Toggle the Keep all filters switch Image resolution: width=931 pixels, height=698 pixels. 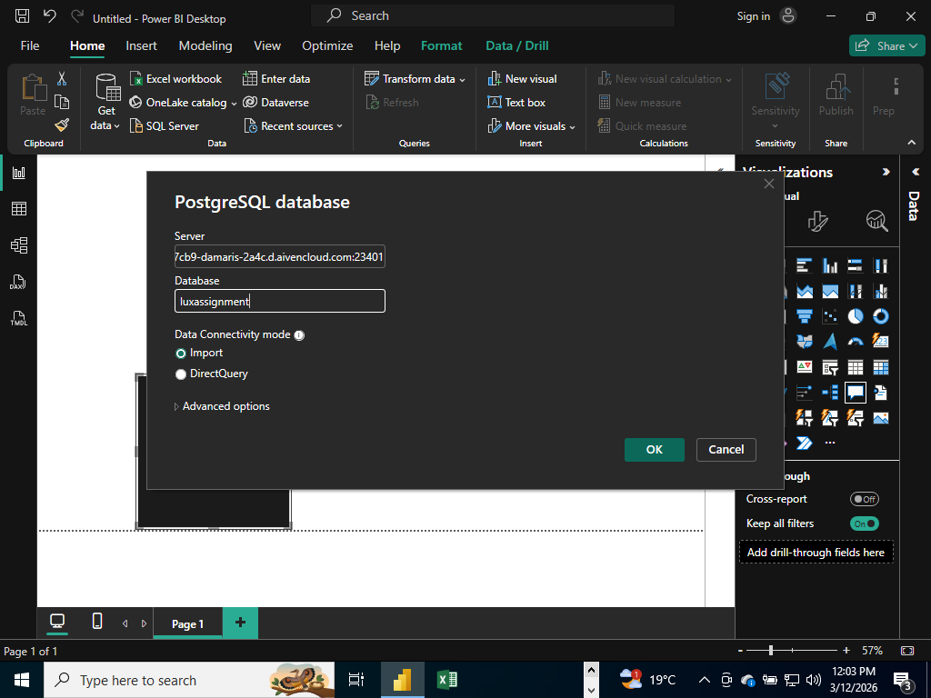pos(864,523)
